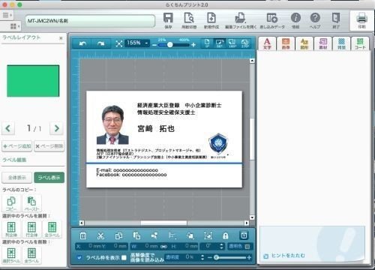This screenshot has height=270, width=375.
Task: Open the 155% zoom level dropdown
Action: 137,43
